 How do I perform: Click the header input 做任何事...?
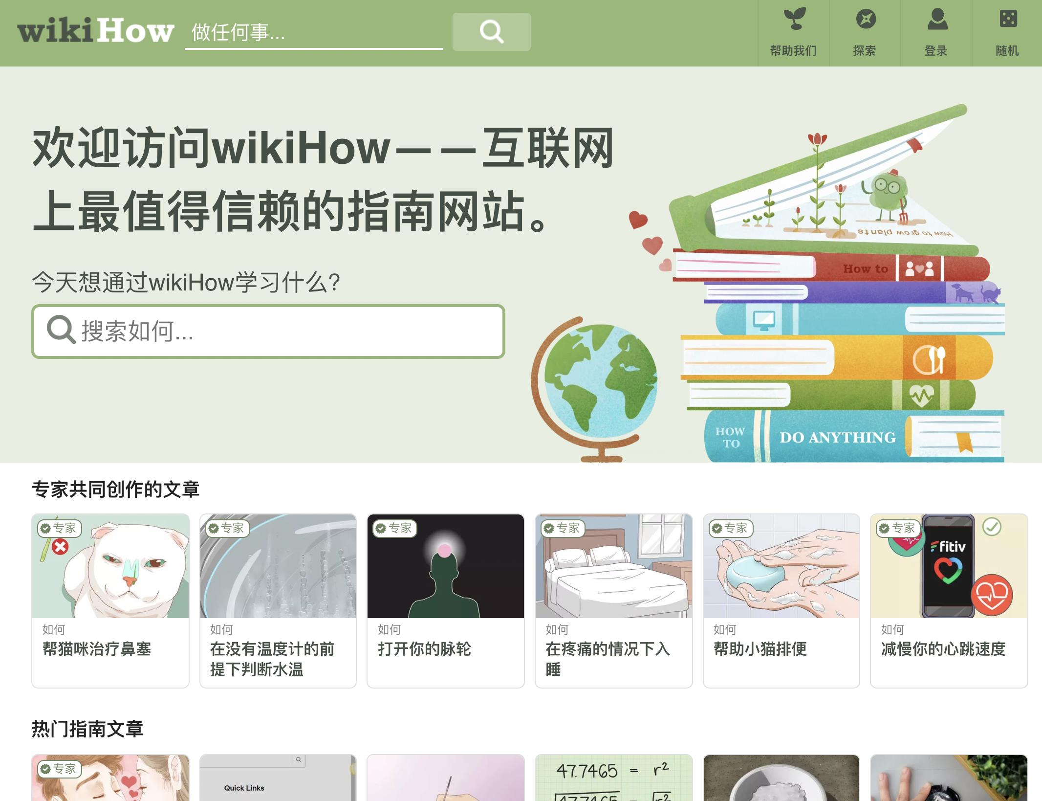click(314, 32)
